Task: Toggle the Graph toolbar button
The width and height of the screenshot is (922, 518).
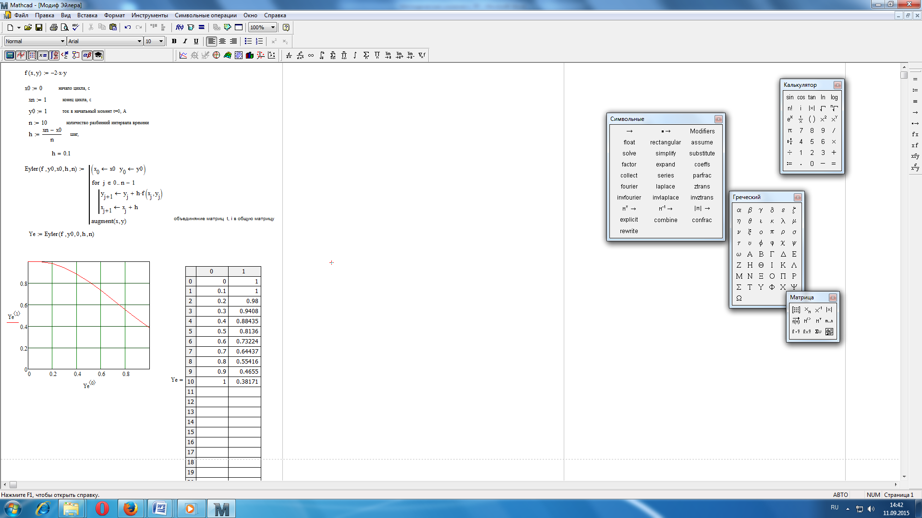Action: (x=21, y=55)
